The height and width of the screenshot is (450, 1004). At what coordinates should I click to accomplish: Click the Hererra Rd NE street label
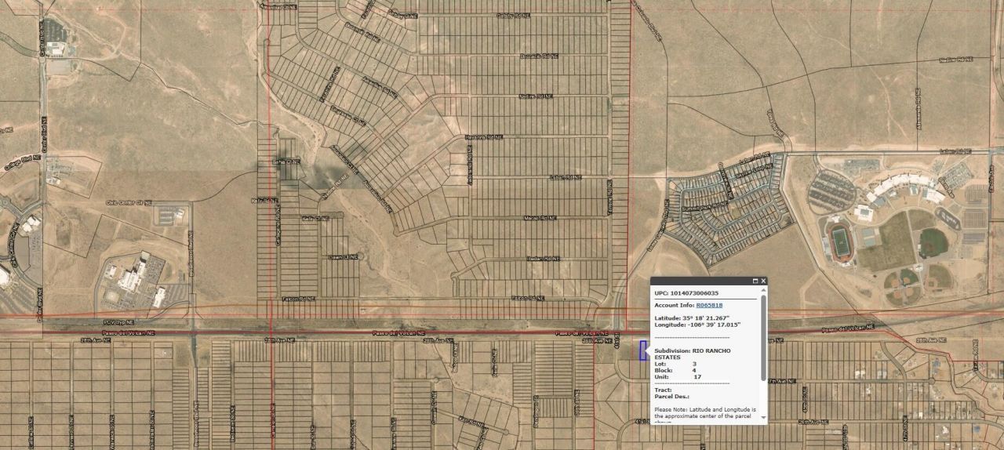pyautogui.click(x=483, y=137)
